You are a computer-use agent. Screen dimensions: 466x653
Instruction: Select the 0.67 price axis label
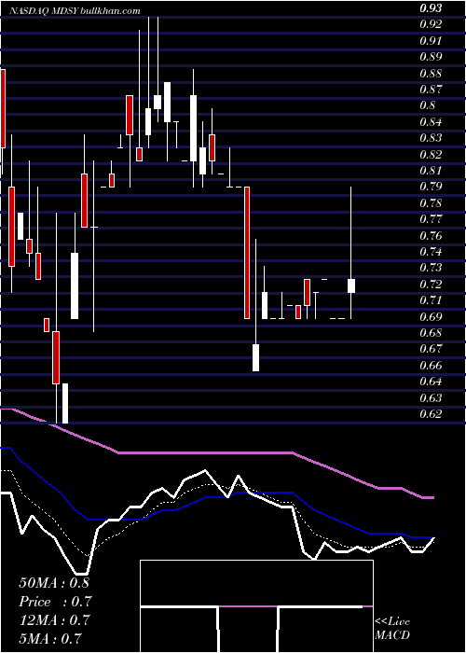coord(430,349)
